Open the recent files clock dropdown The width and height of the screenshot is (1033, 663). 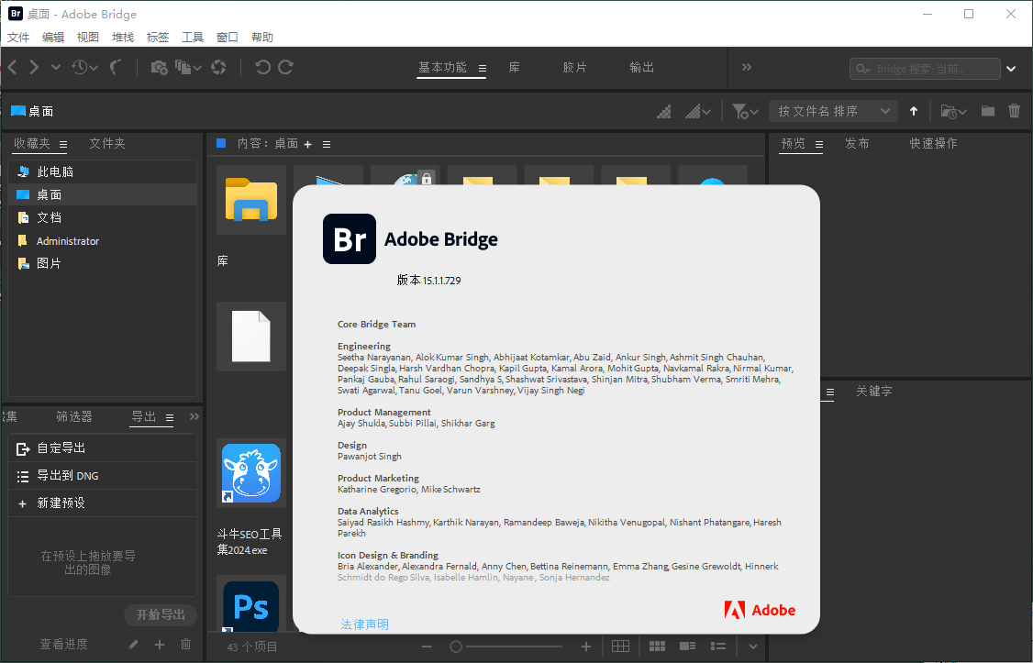coord(85,67)
